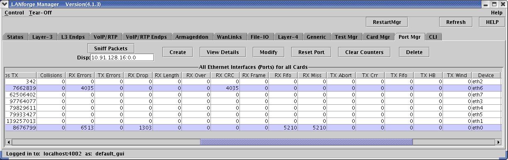508x160 pixels.
Task: Click the RX CRC column header
Action: [225, 75]
